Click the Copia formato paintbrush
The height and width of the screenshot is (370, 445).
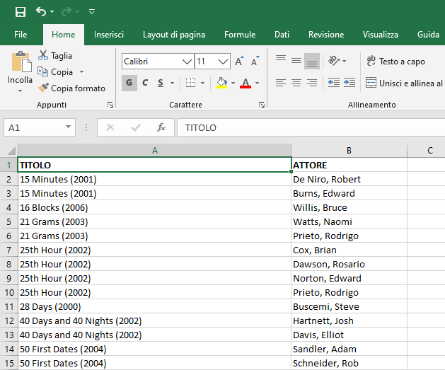point(43,88)
